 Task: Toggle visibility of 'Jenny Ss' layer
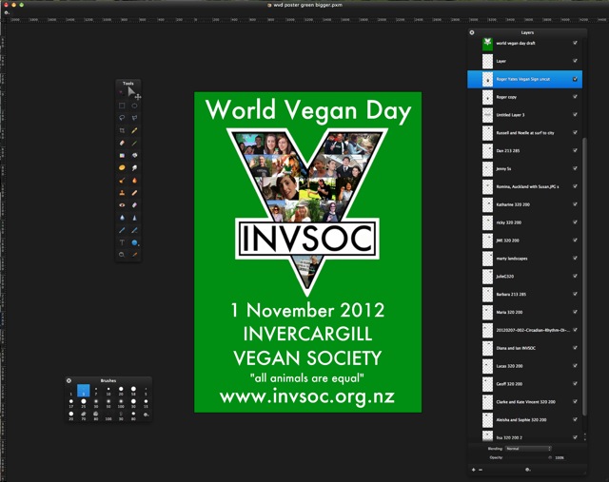click(x=576, y=168)
